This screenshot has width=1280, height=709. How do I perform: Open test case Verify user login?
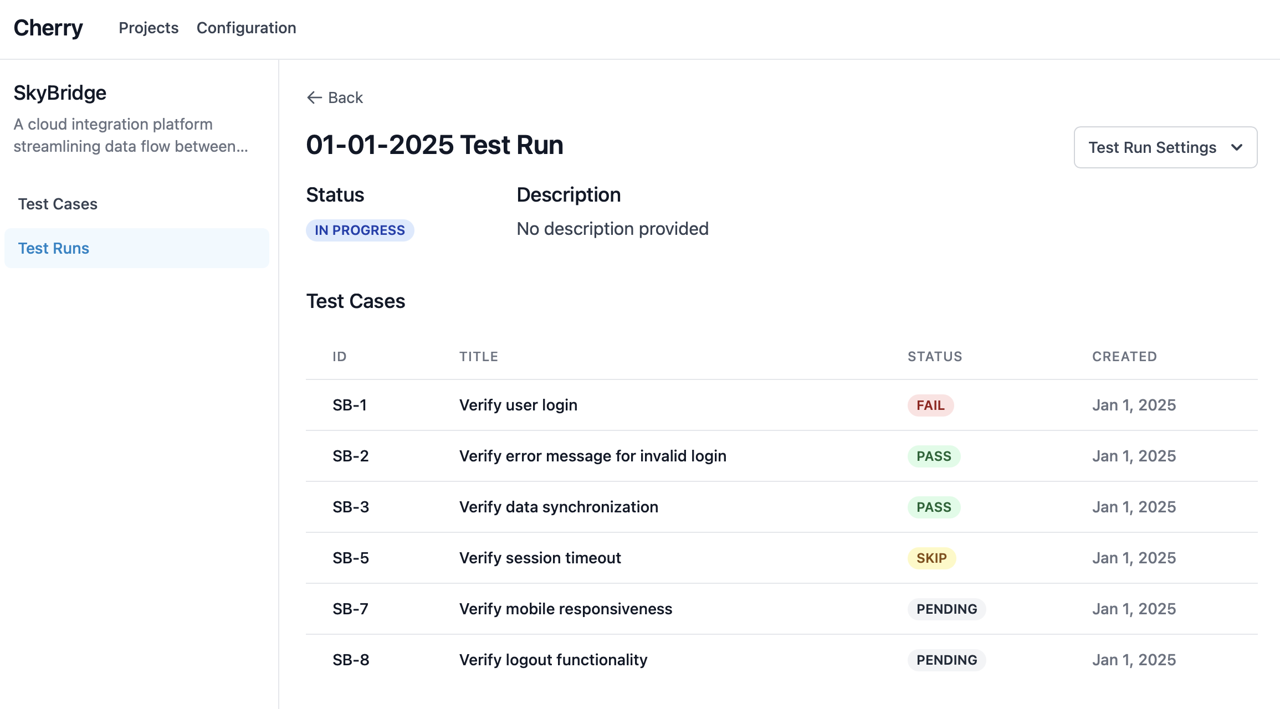(518, 405)
